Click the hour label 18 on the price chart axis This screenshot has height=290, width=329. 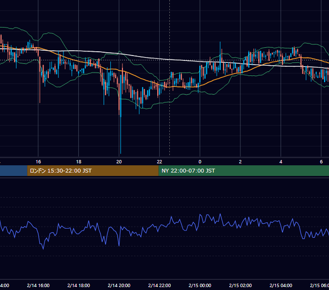pyautogui.click(x=79, y=162)
